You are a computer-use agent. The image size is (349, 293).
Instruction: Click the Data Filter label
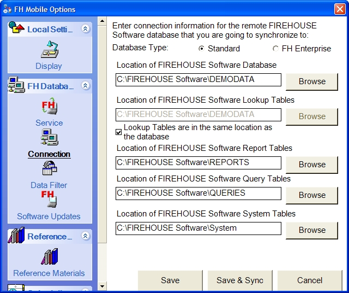49,185
